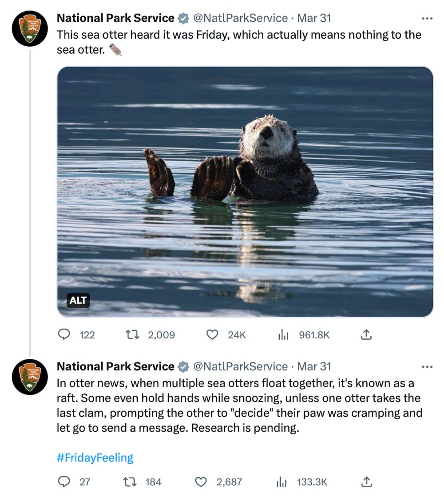Open the more options menu on the second tweet
444x497 pixels.
(x=427, y=366)
